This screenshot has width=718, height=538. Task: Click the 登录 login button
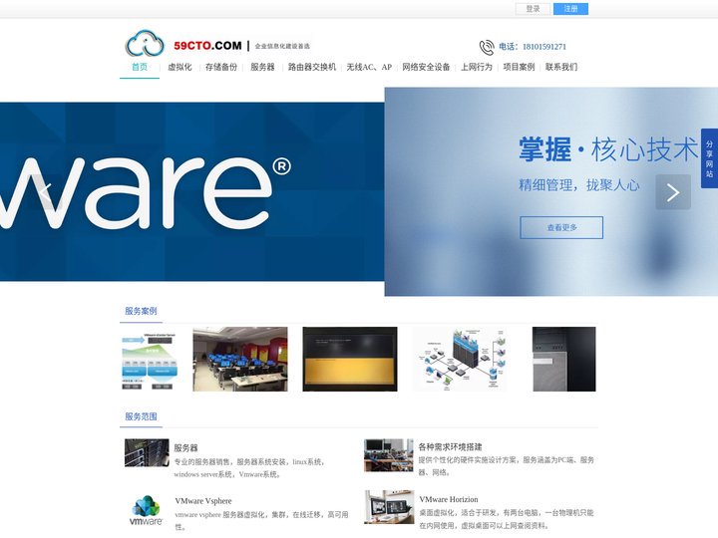pyautogui.click(x=533, y=9)
